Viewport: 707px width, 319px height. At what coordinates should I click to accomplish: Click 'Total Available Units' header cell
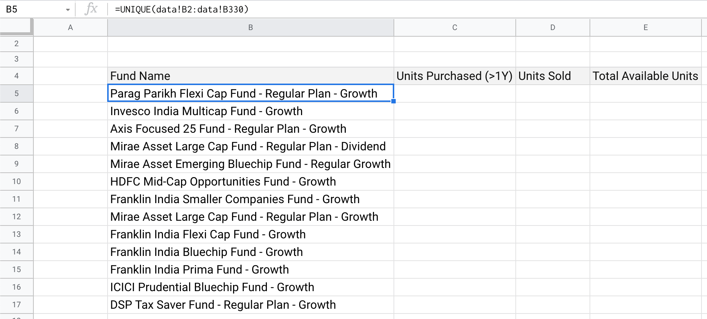(646, 76)
